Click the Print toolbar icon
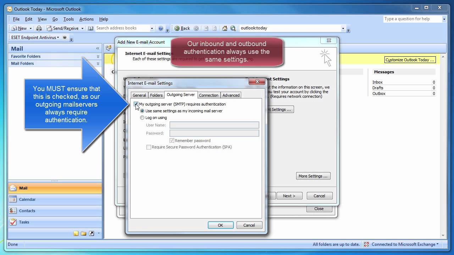Screen dimensions: 454x255 39,28
